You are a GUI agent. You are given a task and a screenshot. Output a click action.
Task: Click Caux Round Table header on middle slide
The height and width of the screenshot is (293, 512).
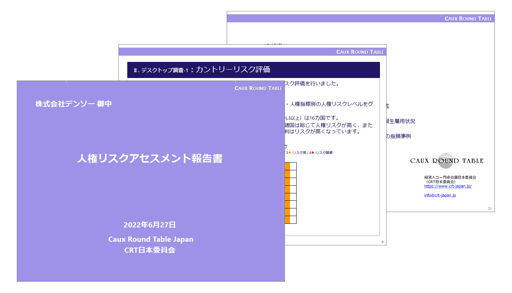360,52
